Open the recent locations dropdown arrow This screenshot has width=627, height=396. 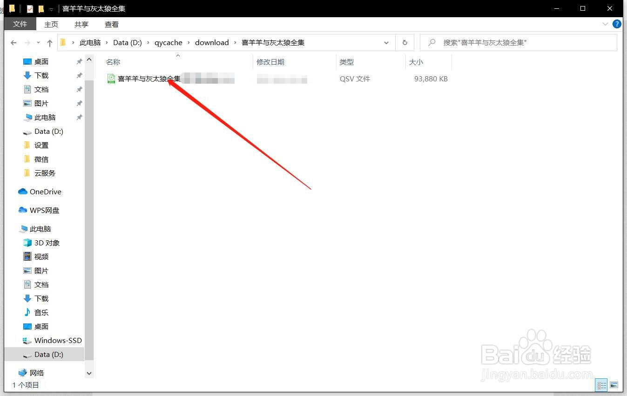[x=38, y=43]
